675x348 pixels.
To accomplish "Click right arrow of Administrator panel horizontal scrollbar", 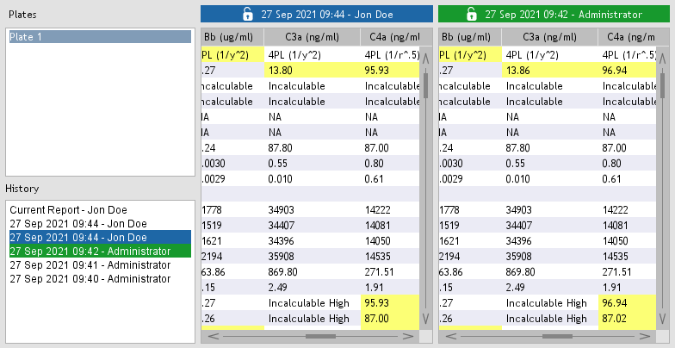I will (x=646, y=336).
